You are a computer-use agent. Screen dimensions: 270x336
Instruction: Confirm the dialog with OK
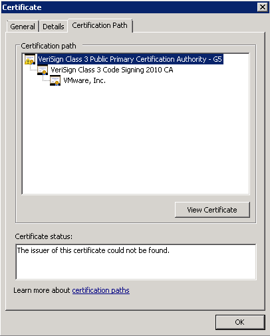(240, 322)
